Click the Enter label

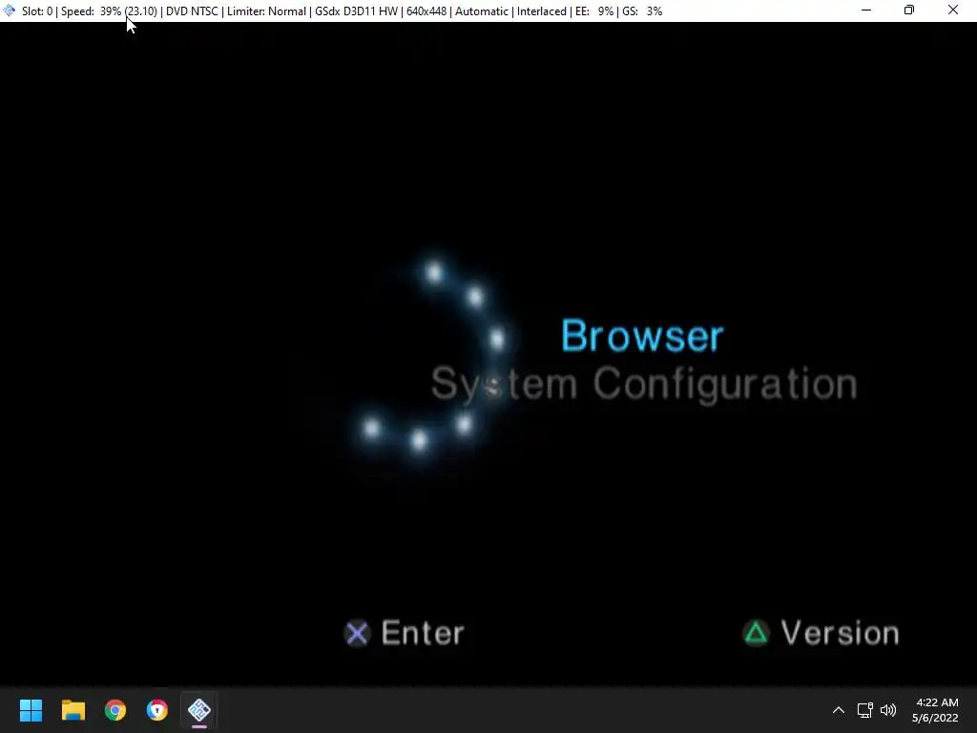tap(423, 634)
